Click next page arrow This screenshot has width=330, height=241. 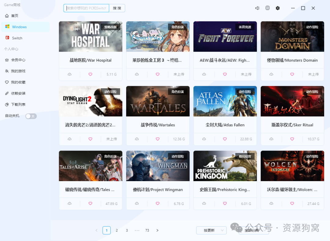157,230
